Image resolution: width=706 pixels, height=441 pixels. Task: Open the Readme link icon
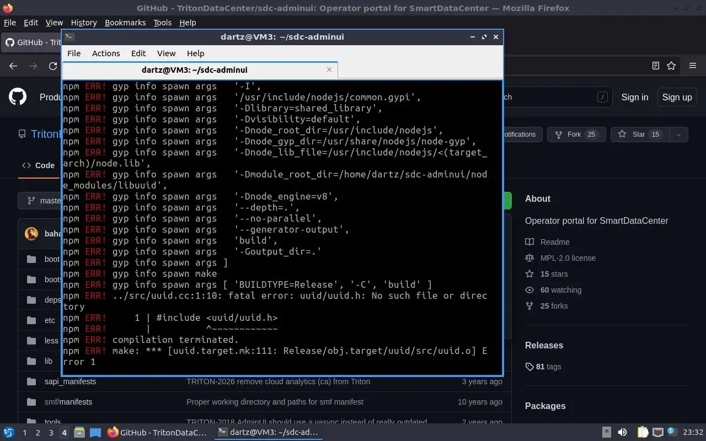coord(529,242)
